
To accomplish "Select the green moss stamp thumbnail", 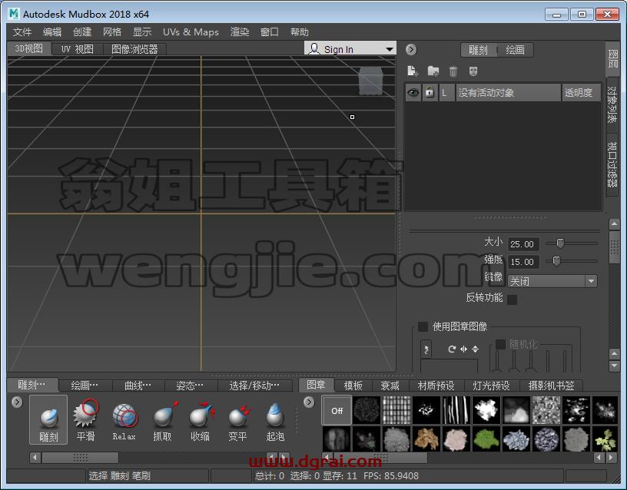I will pyautogui.click(x=486, y=439).
